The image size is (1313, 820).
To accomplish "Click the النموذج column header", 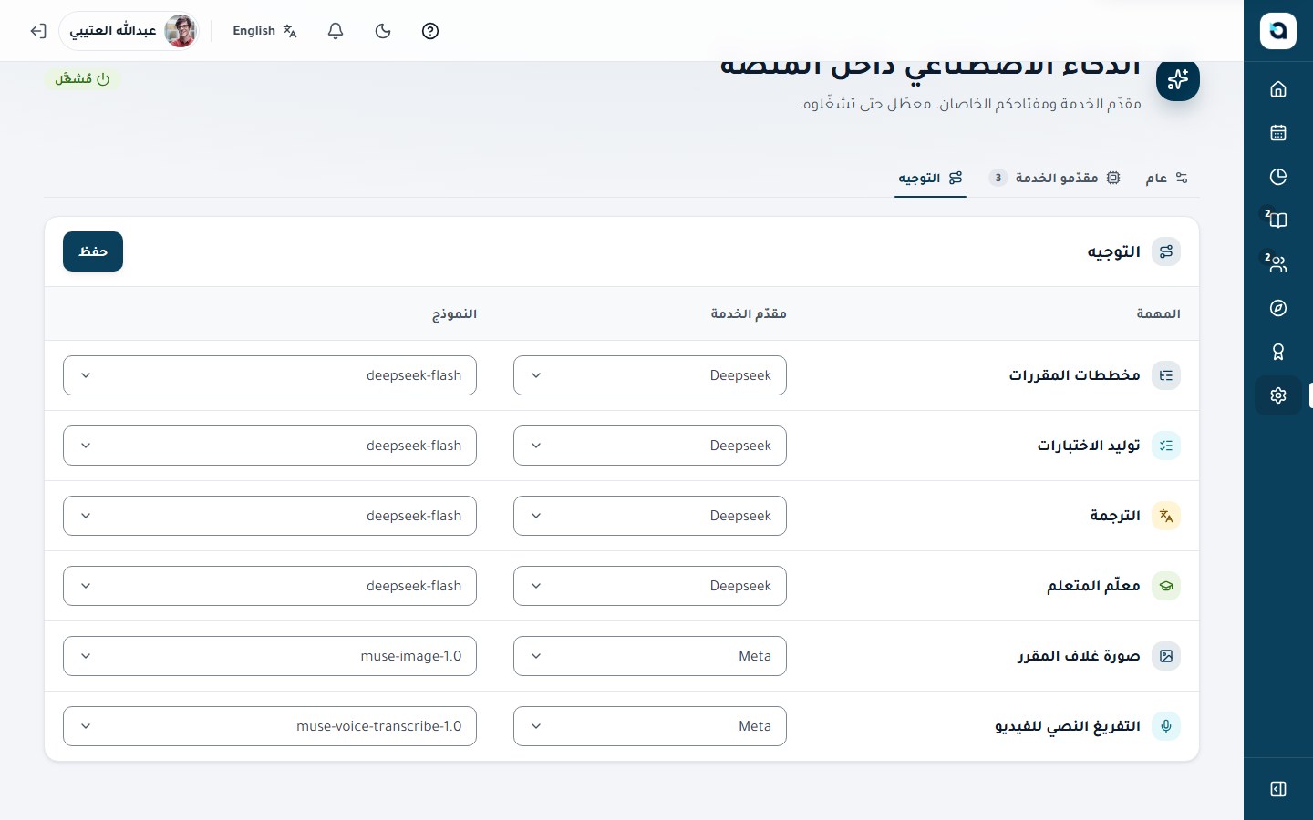I will point(454,313).
